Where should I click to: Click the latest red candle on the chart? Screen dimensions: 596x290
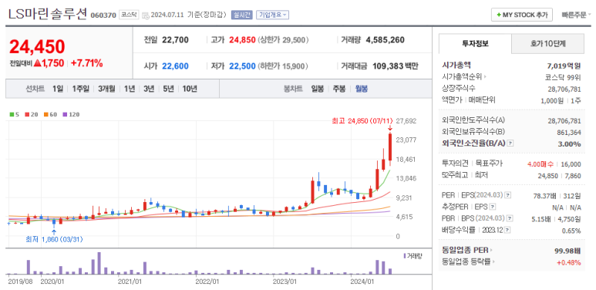pos(390,147)
